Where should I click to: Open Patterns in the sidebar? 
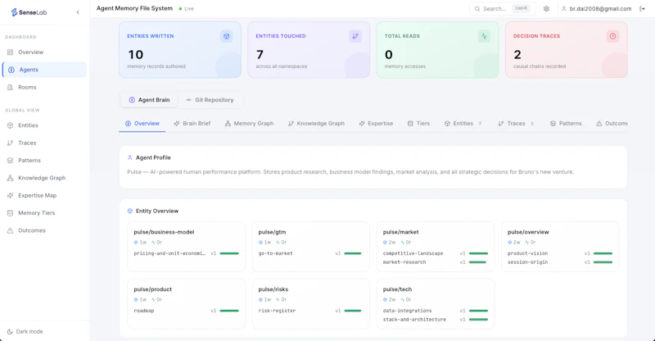click(x=44, y=160)
